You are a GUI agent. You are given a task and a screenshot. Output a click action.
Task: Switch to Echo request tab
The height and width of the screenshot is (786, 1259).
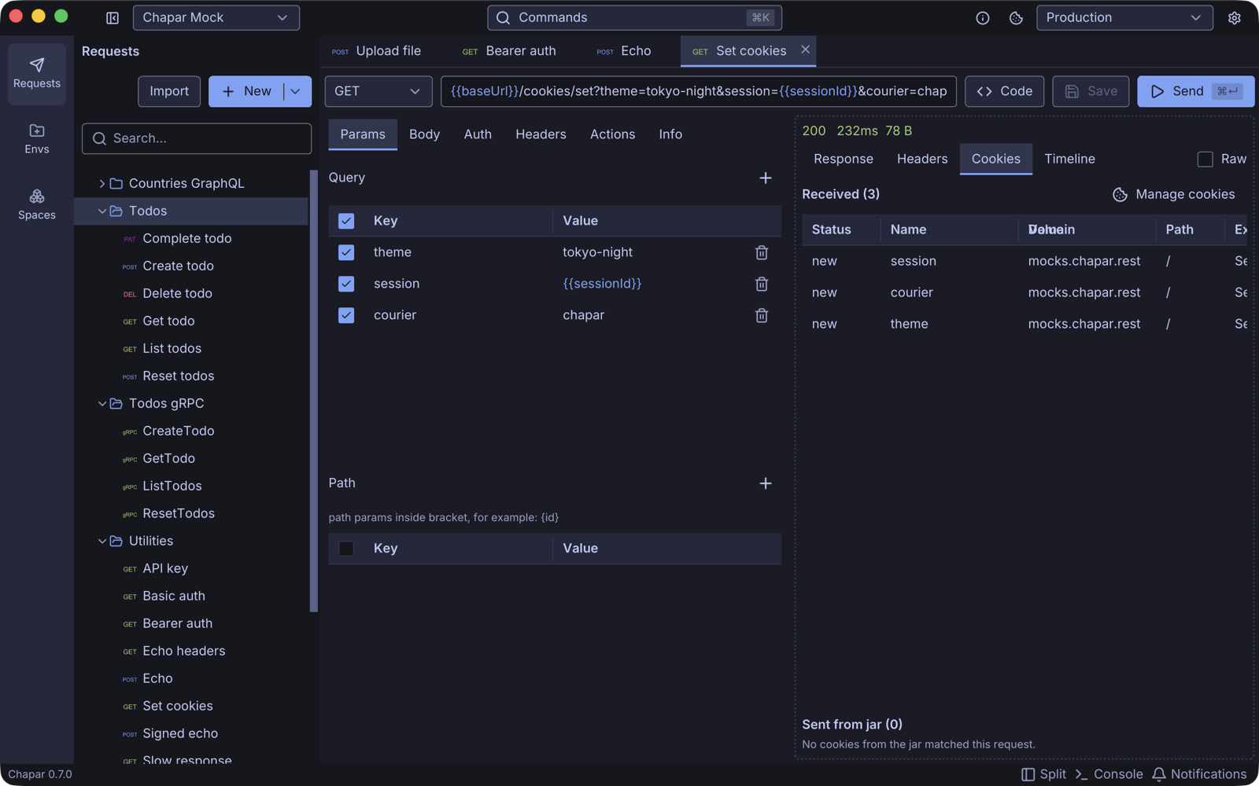click(625, 51)
